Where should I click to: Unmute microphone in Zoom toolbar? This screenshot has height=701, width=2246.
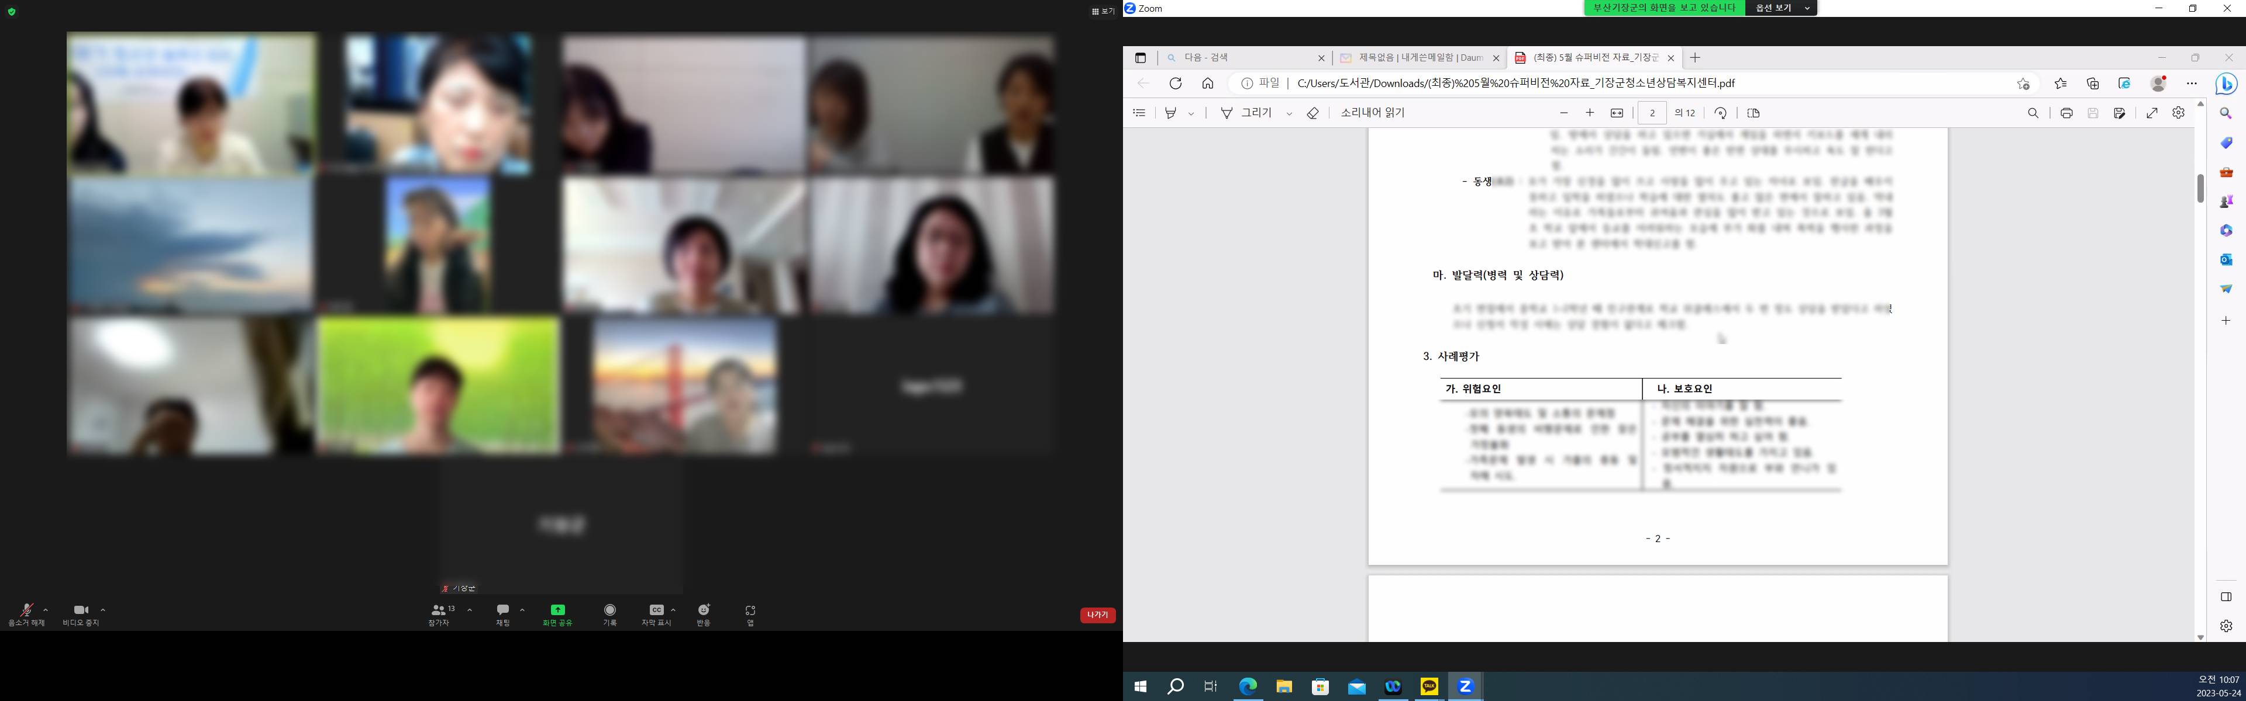tap(26, 615)
